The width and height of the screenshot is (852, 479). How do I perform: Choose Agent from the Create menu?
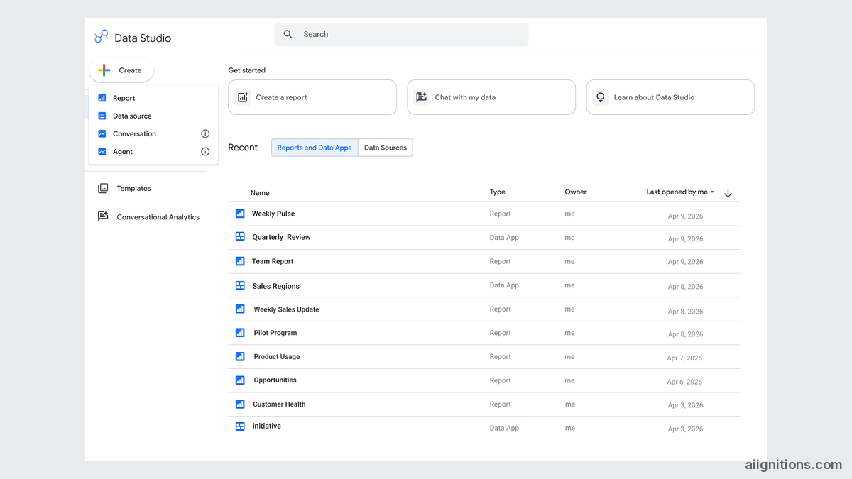(x=153, y=151)
